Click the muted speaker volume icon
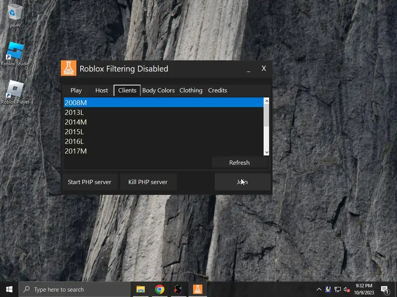This screenshot has height=297, width=397. point(347,289)
